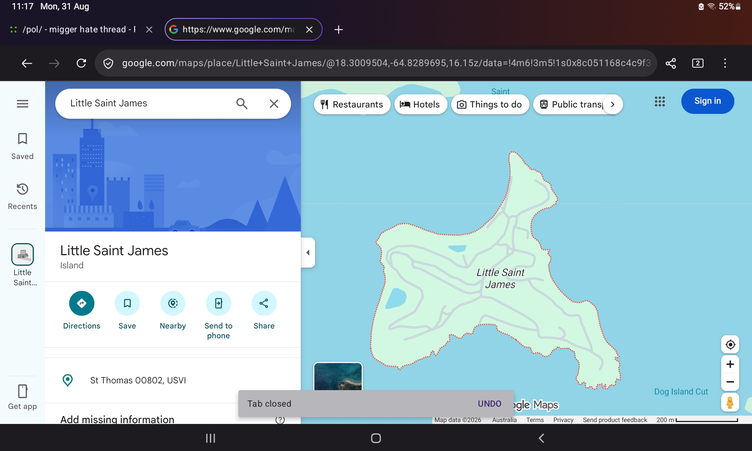
Task: Filter map by Hotels
Action: click(x=420, y=104)
